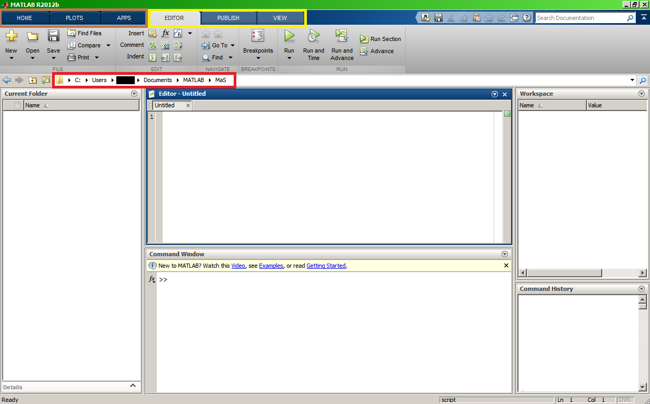Click the Run Section button
Screen dimensions: 650x404
pos(381,39)
